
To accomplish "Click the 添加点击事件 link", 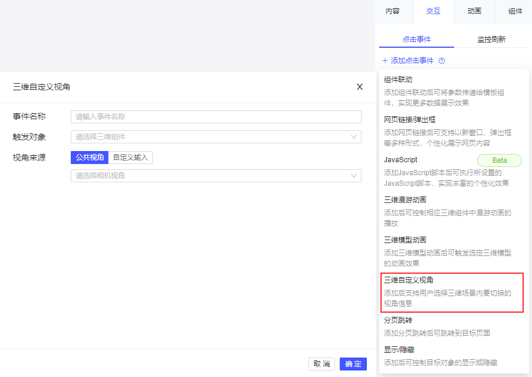I will (x=412, y=61).
